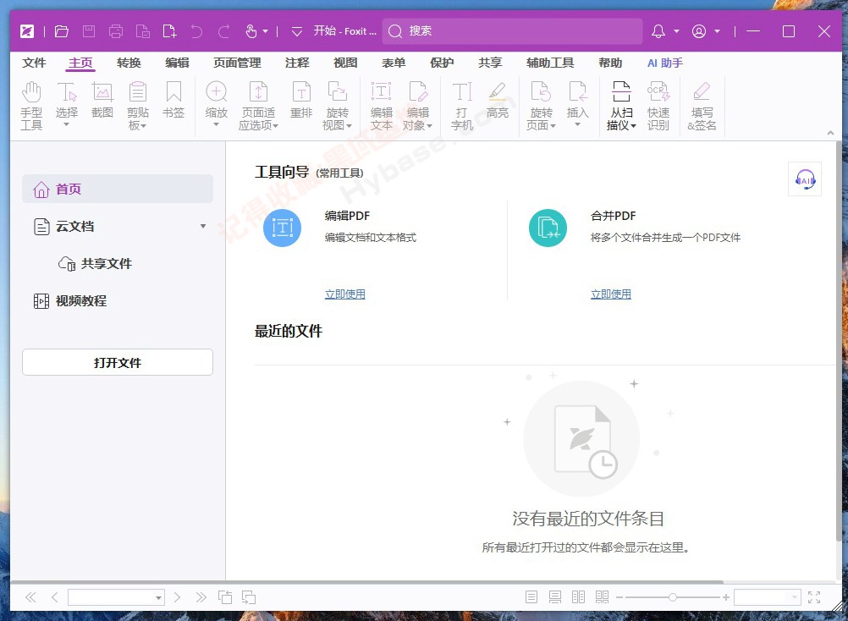This screenshot has width=848, height=621.
Task: Click the 合并PDF green circle icon
Action: tap(548, 228)
